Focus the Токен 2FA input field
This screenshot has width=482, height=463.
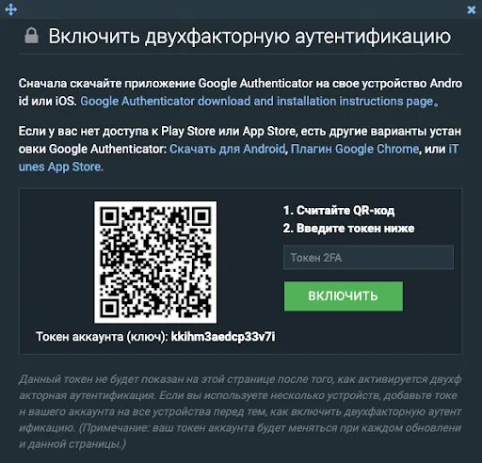[x=368, y=258]
